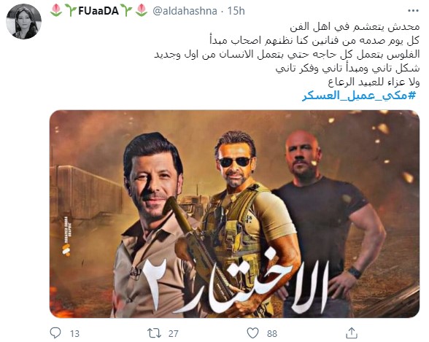Click the last line ولا عزاء للعبيد الرعاع
429x342 pixels.
(374, 82)
